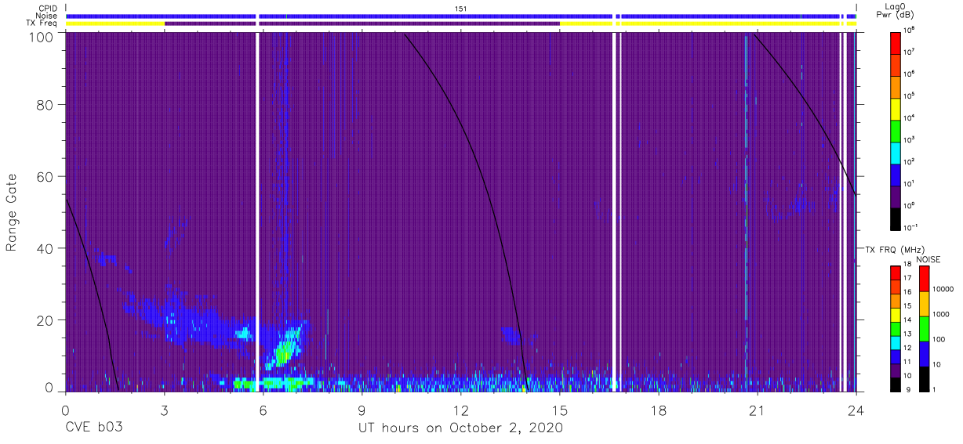Screen dimensions: 963x444
Task: Pick the blue segment of NOISE colorbar
Action: tap(924, 353)
